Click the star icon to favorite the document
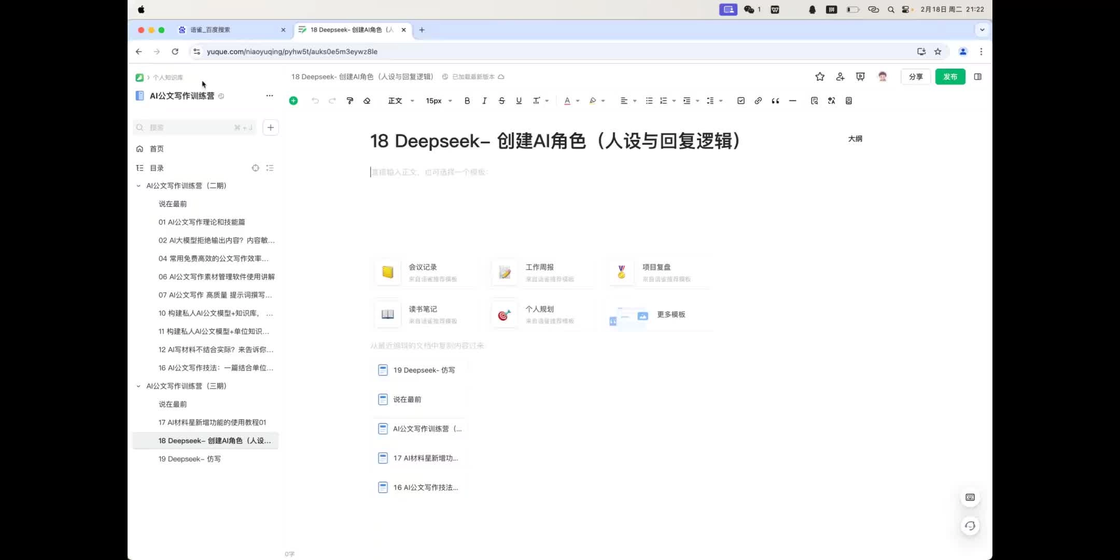1120x560 pixels. coord(819,76)
